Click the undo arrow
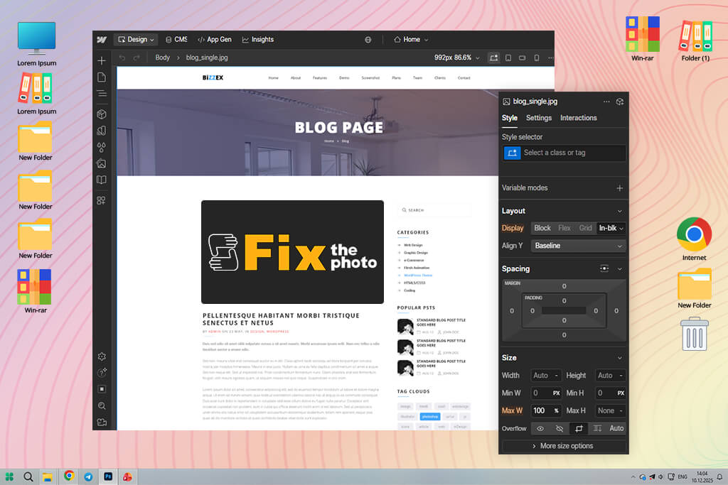The height and width of the screenshot is (485, 728). click(x=122, y=58)
